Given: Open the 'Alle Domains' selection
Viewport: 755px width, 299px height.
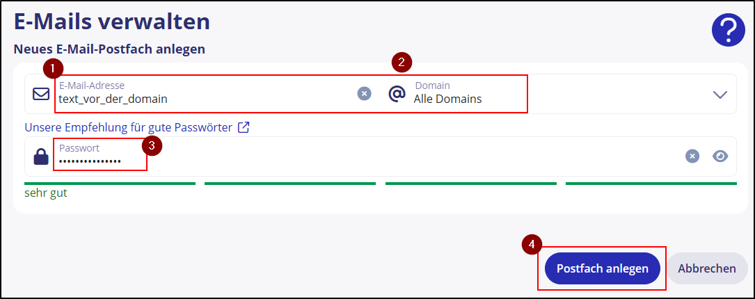Looking at the screenshot, I should (x=447, y=99).
